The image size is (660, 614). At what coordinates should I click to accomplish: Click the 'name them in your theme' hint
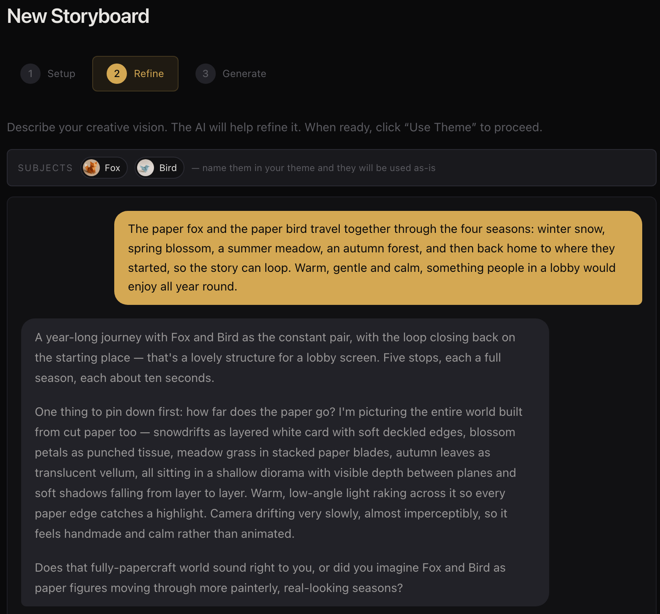click(x=313, y=168)
